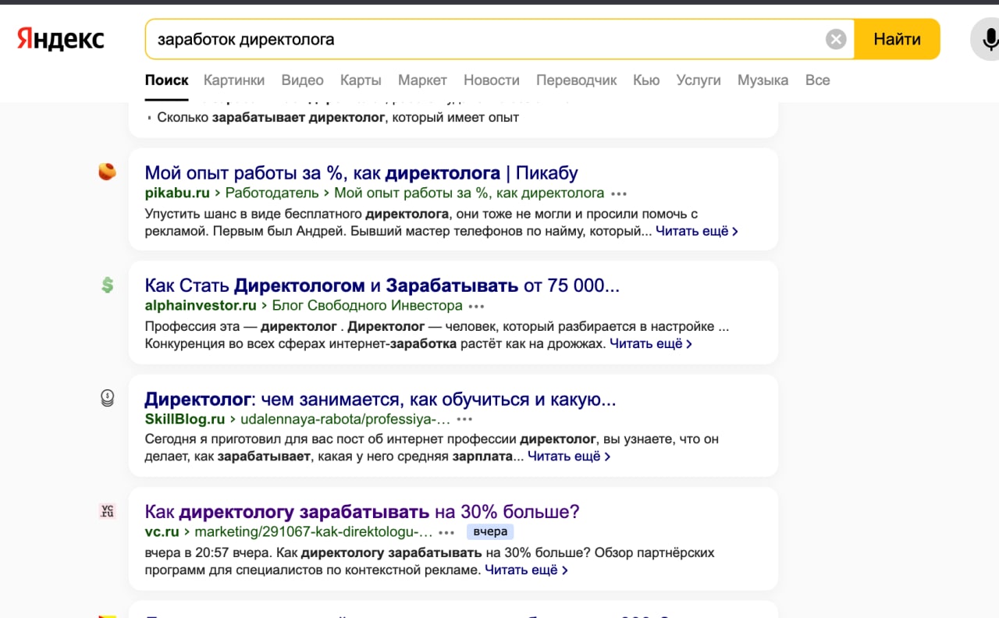This screenshot has height=618, width=999.
Task: Click Читать ещё in the Pikabu snippet
Action: point(697,231)
